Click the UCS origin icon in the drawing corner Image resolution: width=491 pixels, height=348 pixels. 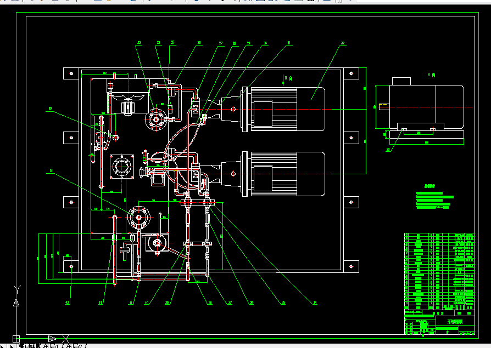pyautogui.click(x=16, y=338)
